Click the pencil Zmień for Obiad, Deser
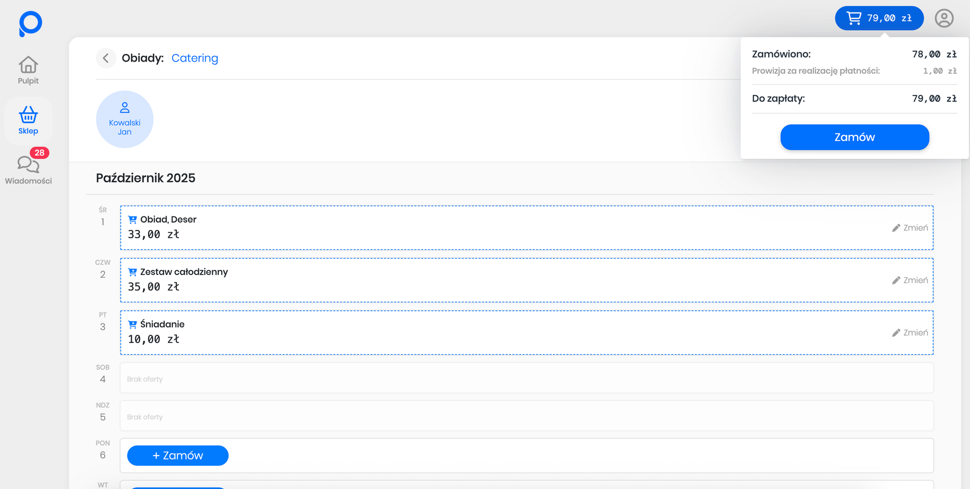Image resolution: width=970 pixels, height=489 pixels. click(910, 228)
